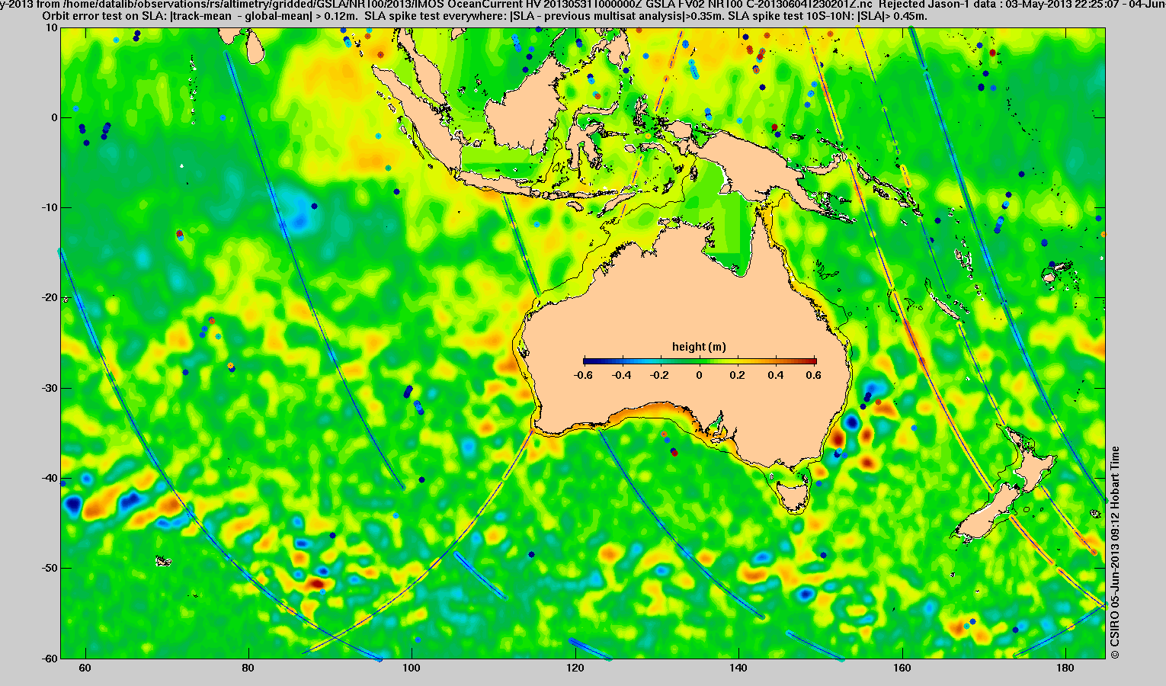Image resolution: width=1166 pixels, height=686 pixels.
Task: Click longitude axis label '80'
Action: [x=248, y=668]
